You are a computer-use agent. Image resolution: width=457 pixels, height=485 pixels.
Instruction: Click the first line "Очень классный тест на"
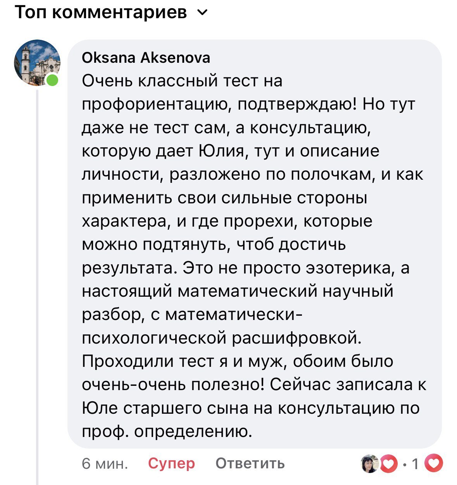182,81
